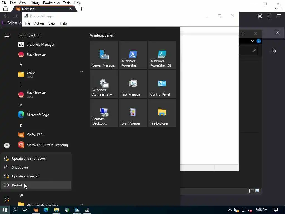
Task: Open Task View on taskbar
Action: (x=25, y=210)
